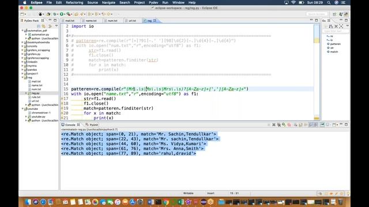Click the Collapse All icon in PyDev Package Explorer
The image size is (369, 207).
[x=39, y=26]
